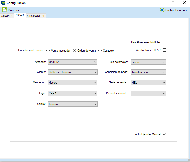Screen dimensions: 190x162
Task: Check the Afectar Nube SICAR box
Action: pyautogui.click(x=164, y=50)
